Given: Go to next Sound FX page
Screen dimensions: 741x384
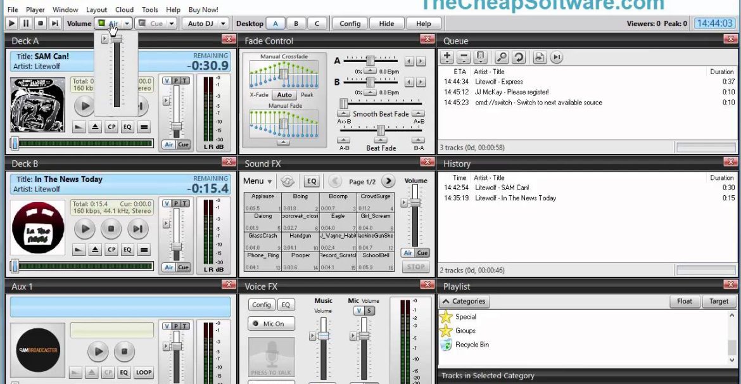Looking at the screenshot, I should point(388,181).
